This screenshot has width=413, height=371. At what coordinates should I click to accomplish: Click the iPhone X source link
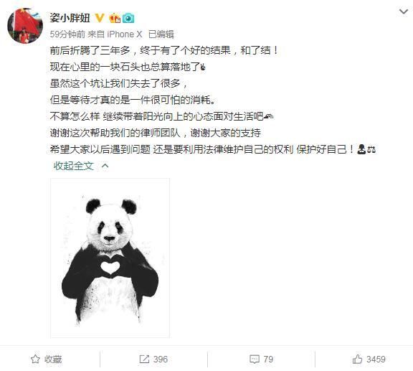click(x=124, y=34)
